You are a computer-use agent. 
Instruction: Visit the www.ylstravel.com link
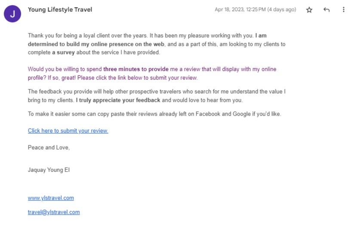51,198
